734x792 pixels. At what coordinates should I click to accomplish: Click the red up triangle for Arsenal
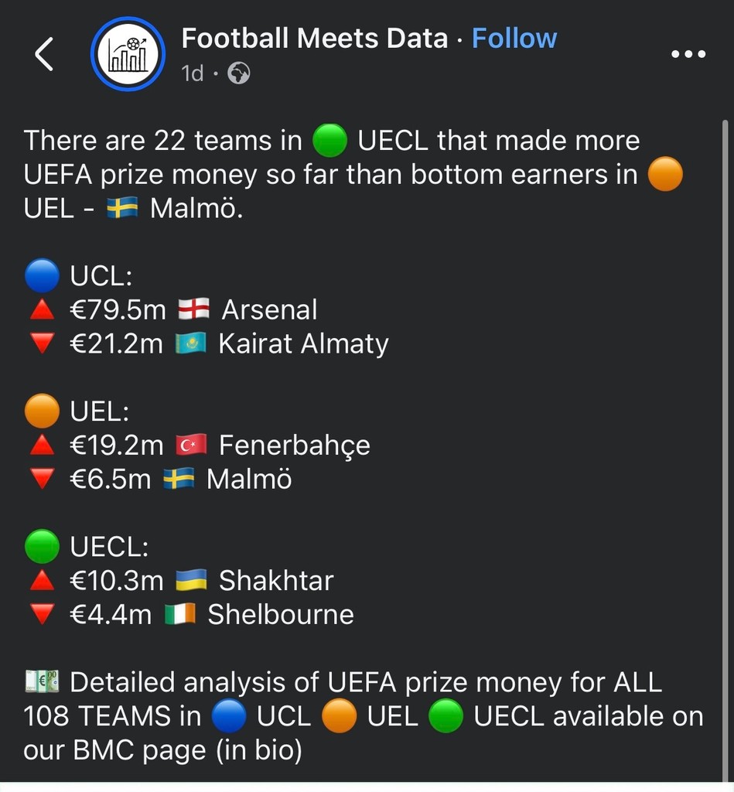click(x=42, y=310)
